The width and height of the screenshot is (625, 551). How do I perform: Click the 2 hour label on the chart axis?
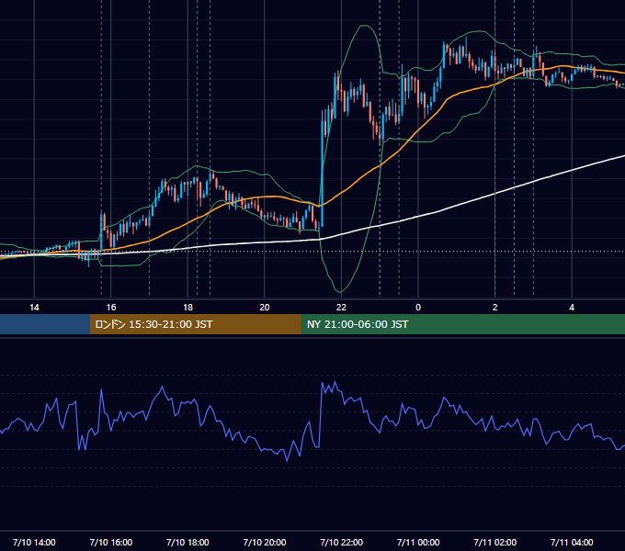click(495, 308)
